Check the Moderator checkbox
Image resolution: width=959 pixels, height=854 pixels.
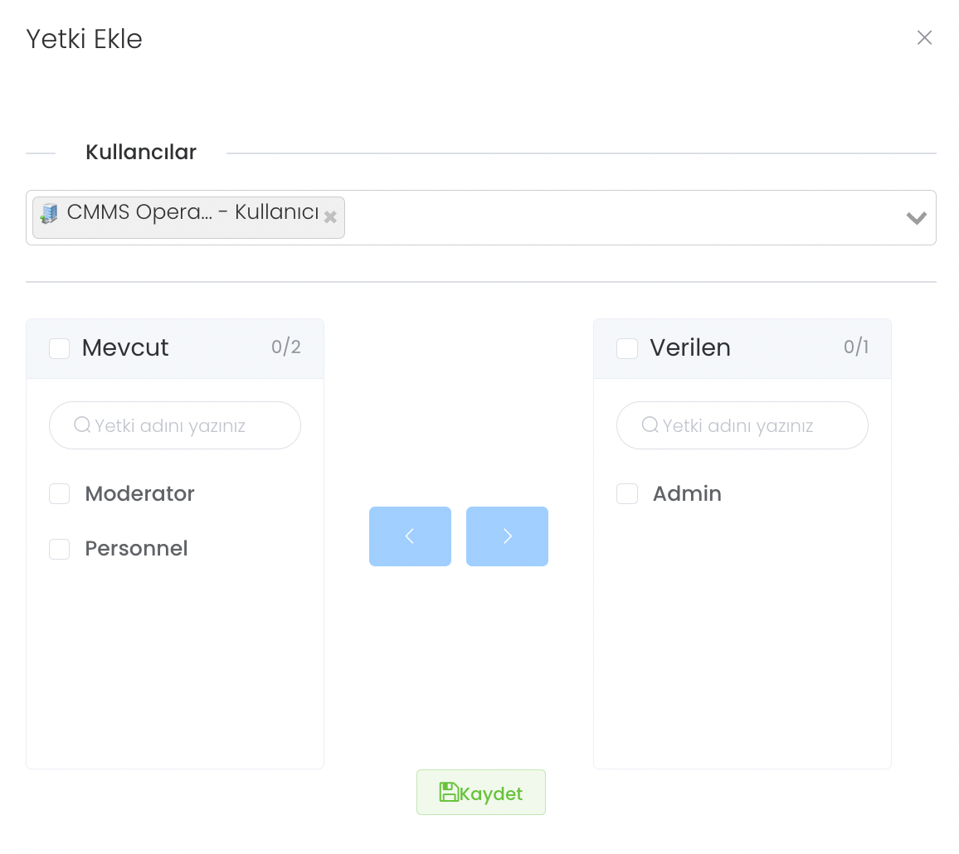[x=60, y=494]
